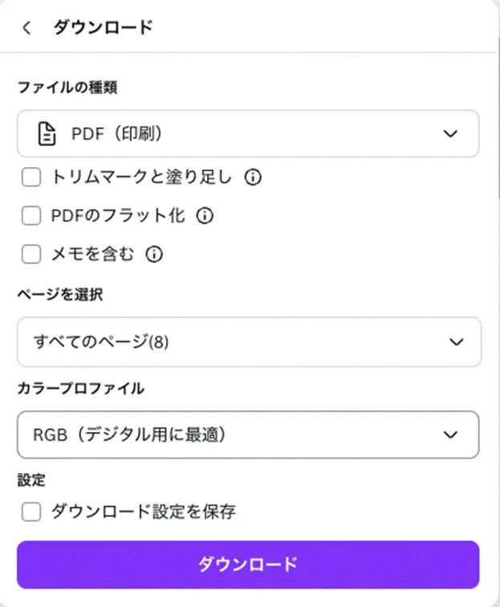This screenshot has width=500, height=607.
Task: Open the RGB（デジタル用に最適）color profile dropdown
Action: pos(248,434)
